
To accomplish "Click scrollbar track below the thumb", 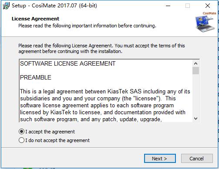I will (x=195, y=95).
